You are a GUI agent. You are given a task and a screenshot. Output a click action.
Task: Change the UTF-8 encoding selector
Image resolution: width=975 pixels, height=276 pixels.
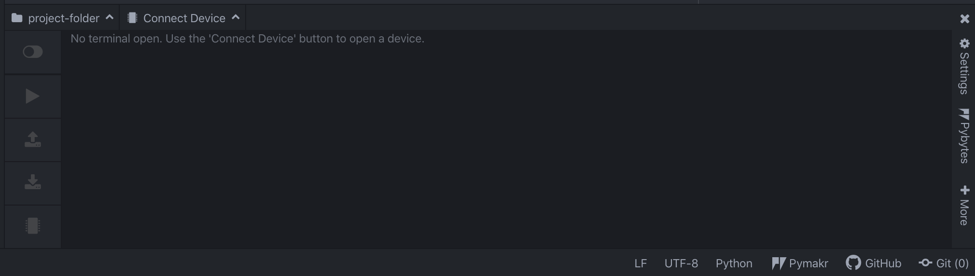tap(681, 263)
